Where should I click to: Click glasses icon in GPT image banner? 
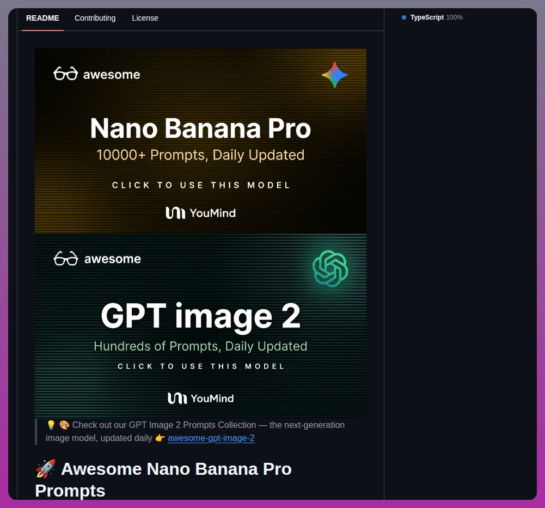[x=66, y=258]
